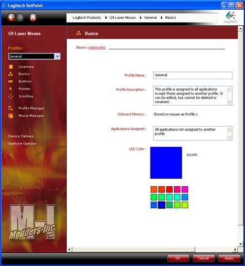Open the Macro Manager
Viewport: 245px width, 266px height.
coord(31,115)
